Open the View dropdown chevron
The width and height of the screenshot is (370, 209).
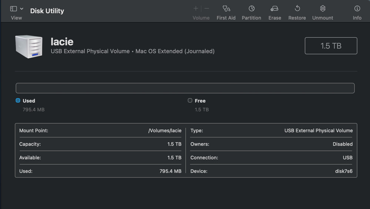21,9
